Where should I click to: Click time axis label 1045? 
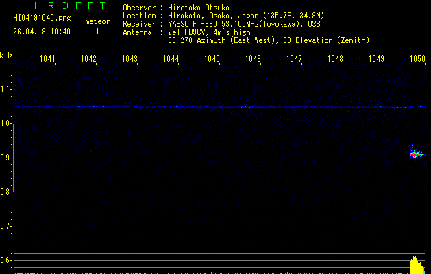[212, 58]
